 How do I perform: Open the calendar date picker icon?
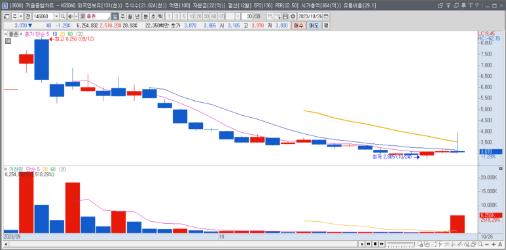[x=326, y=16]
